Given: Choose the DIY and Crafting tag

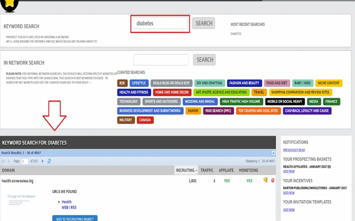Looking at the screenshot, I should 210,83.
